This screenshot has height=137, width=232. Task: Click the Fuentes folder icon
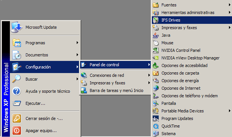(156, 5)
